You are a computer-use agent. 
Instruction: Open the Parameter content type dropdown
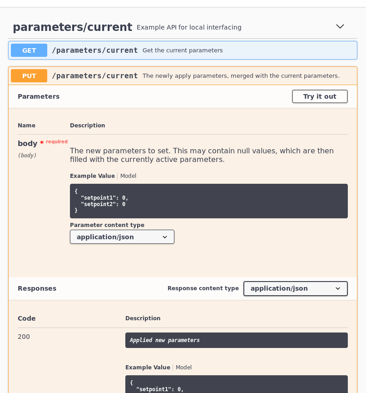(x=122, y=237)
